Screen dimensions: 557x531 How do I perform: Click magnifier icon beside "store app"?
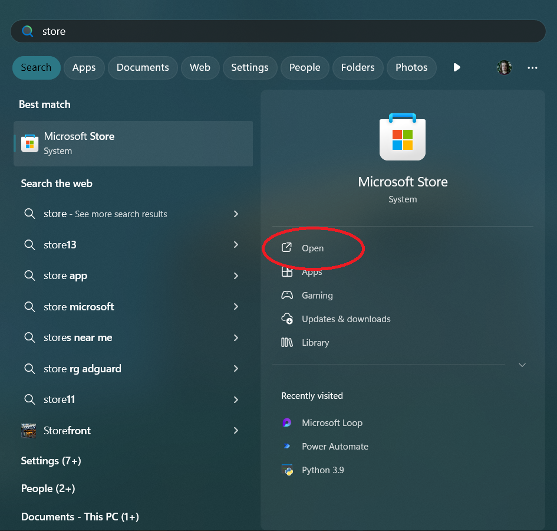[x=29, y=276]
